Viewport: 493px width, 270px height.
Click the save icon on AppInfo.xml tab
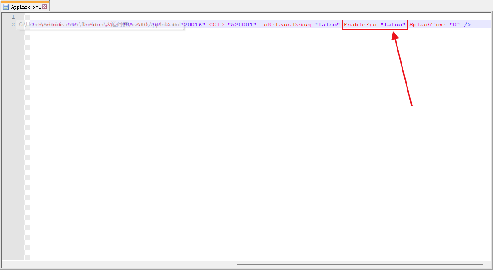pyautogui.click(x=5, y=7)
